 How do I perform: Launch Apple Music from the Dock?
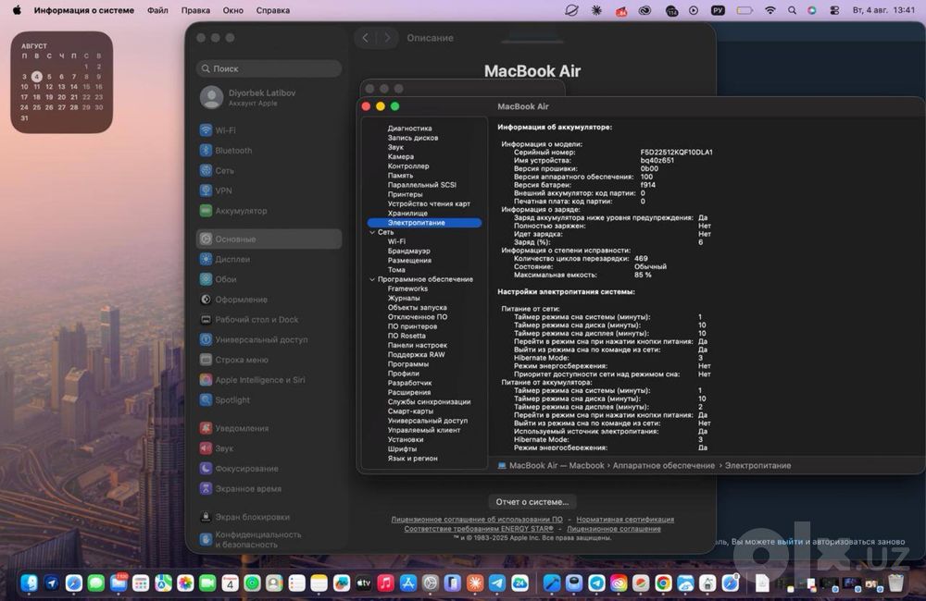coord(385,583)
